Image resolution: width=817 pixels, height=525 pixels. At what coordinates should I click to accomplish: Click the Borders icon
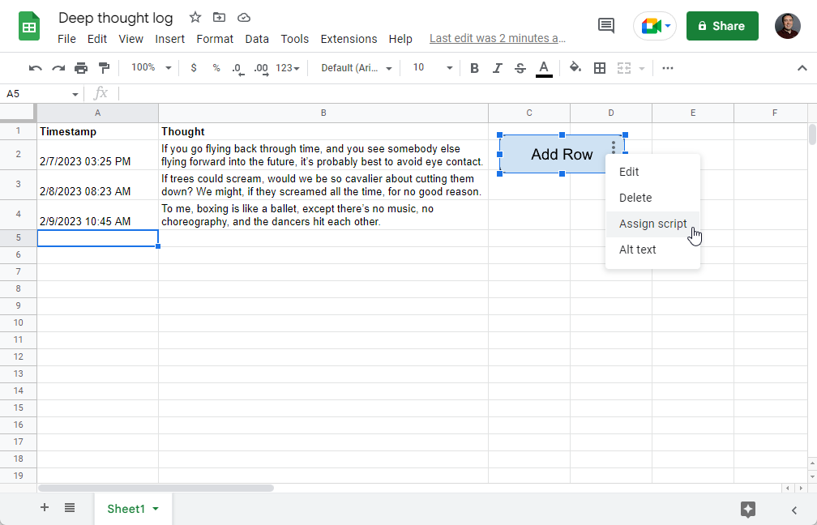[x=600, y=68]
